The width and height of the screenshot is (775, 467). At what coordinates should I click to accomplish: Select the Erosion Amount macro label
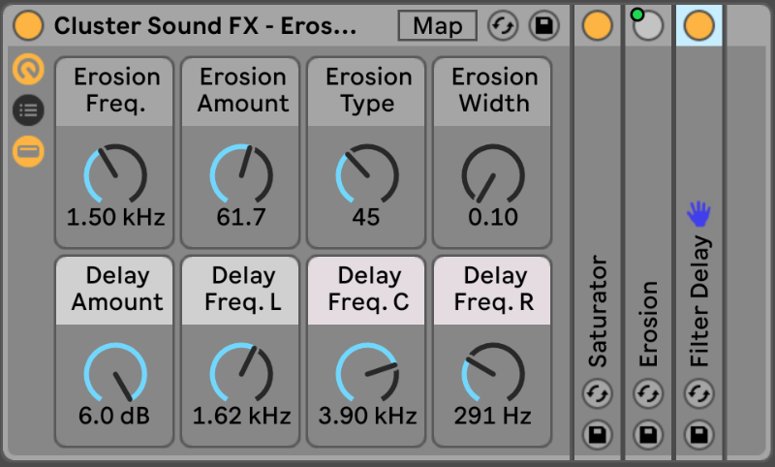click(242, 90)
